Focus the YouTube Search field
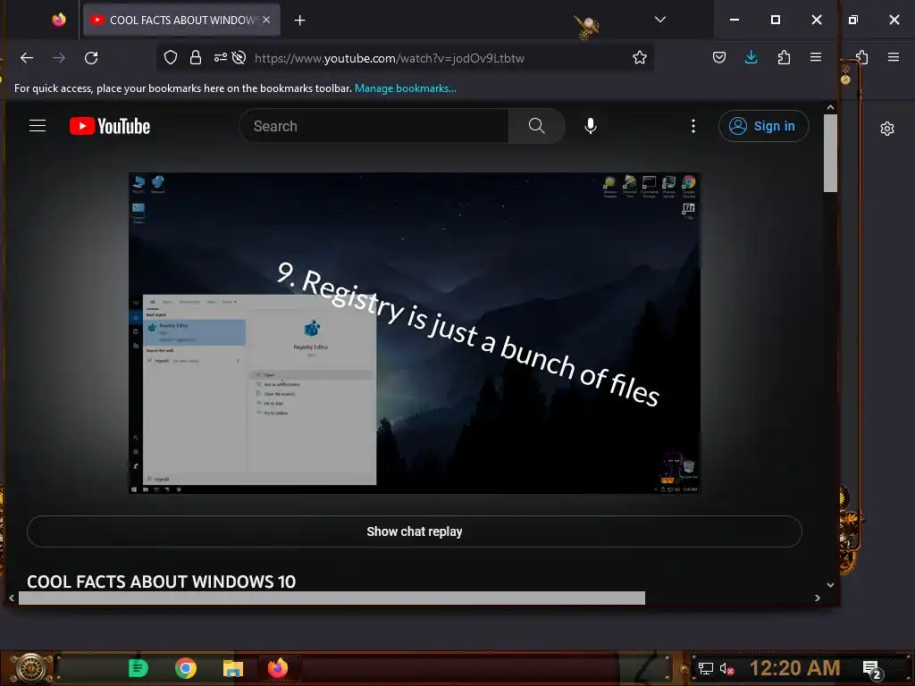This screenshot has width=915, height=686. (374, 126)
